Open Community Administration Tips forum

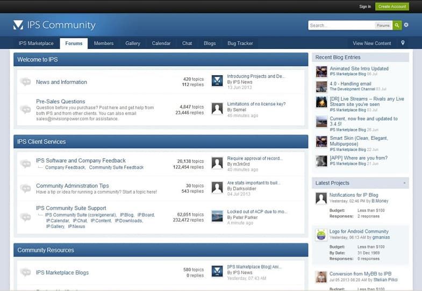[73, 186]
